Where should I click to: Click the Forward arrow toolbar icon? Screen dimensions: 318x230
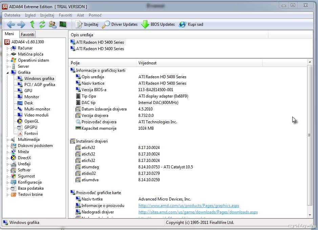pyautogui.click(x=21, y=24)
